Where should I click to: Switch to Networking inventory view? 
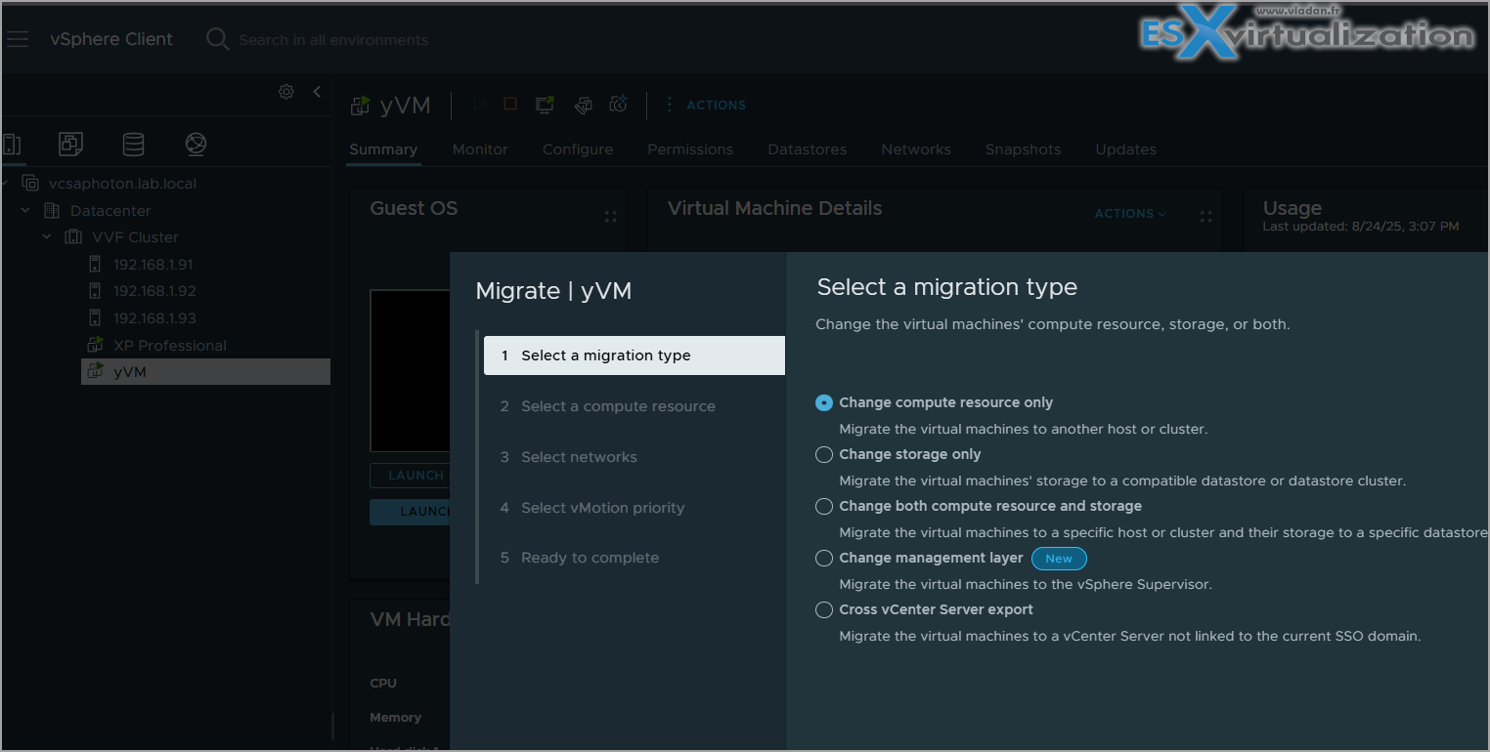(x=196, y=145)
